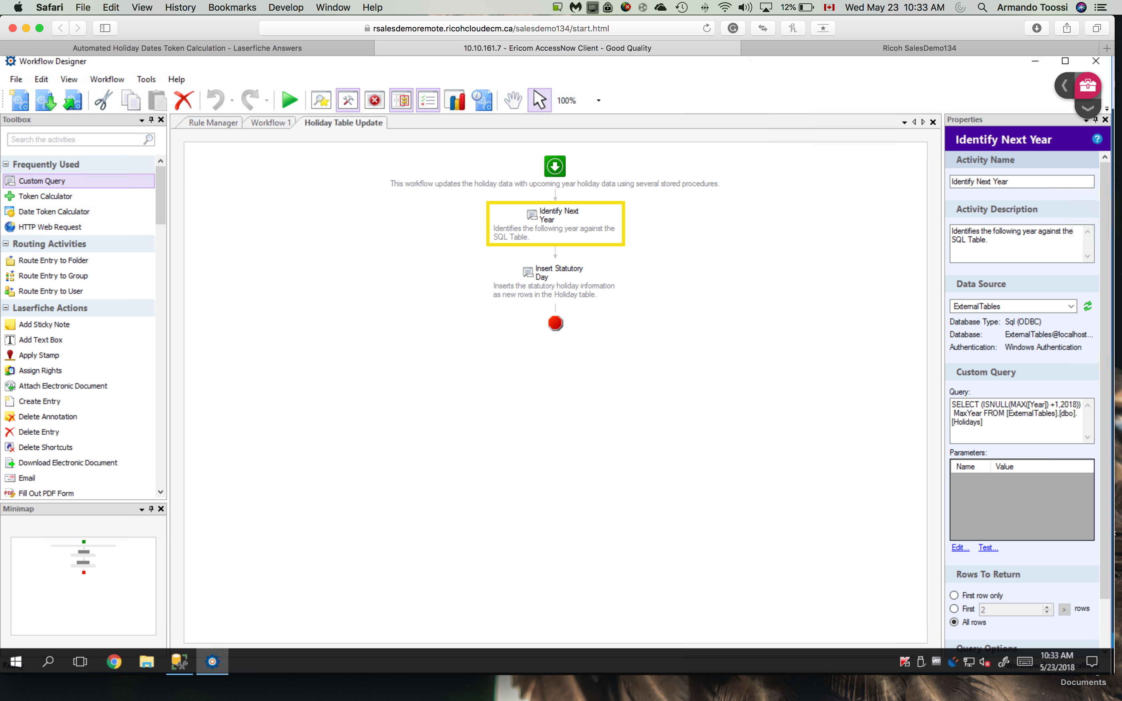This screenshot has width=1122, height=701.
Task: Click the Identify Next Year activity node
Action: pyautogui.click(x=555, y=223)
